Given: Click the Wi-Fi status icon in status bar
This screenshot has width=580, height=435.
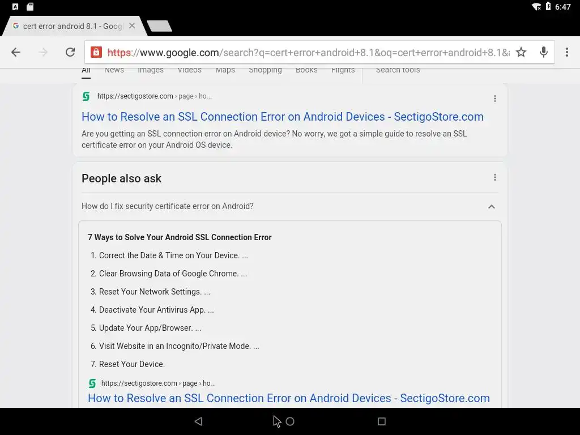Looking at the screenshot, I should pyautogui.click(x=536, y=7).
